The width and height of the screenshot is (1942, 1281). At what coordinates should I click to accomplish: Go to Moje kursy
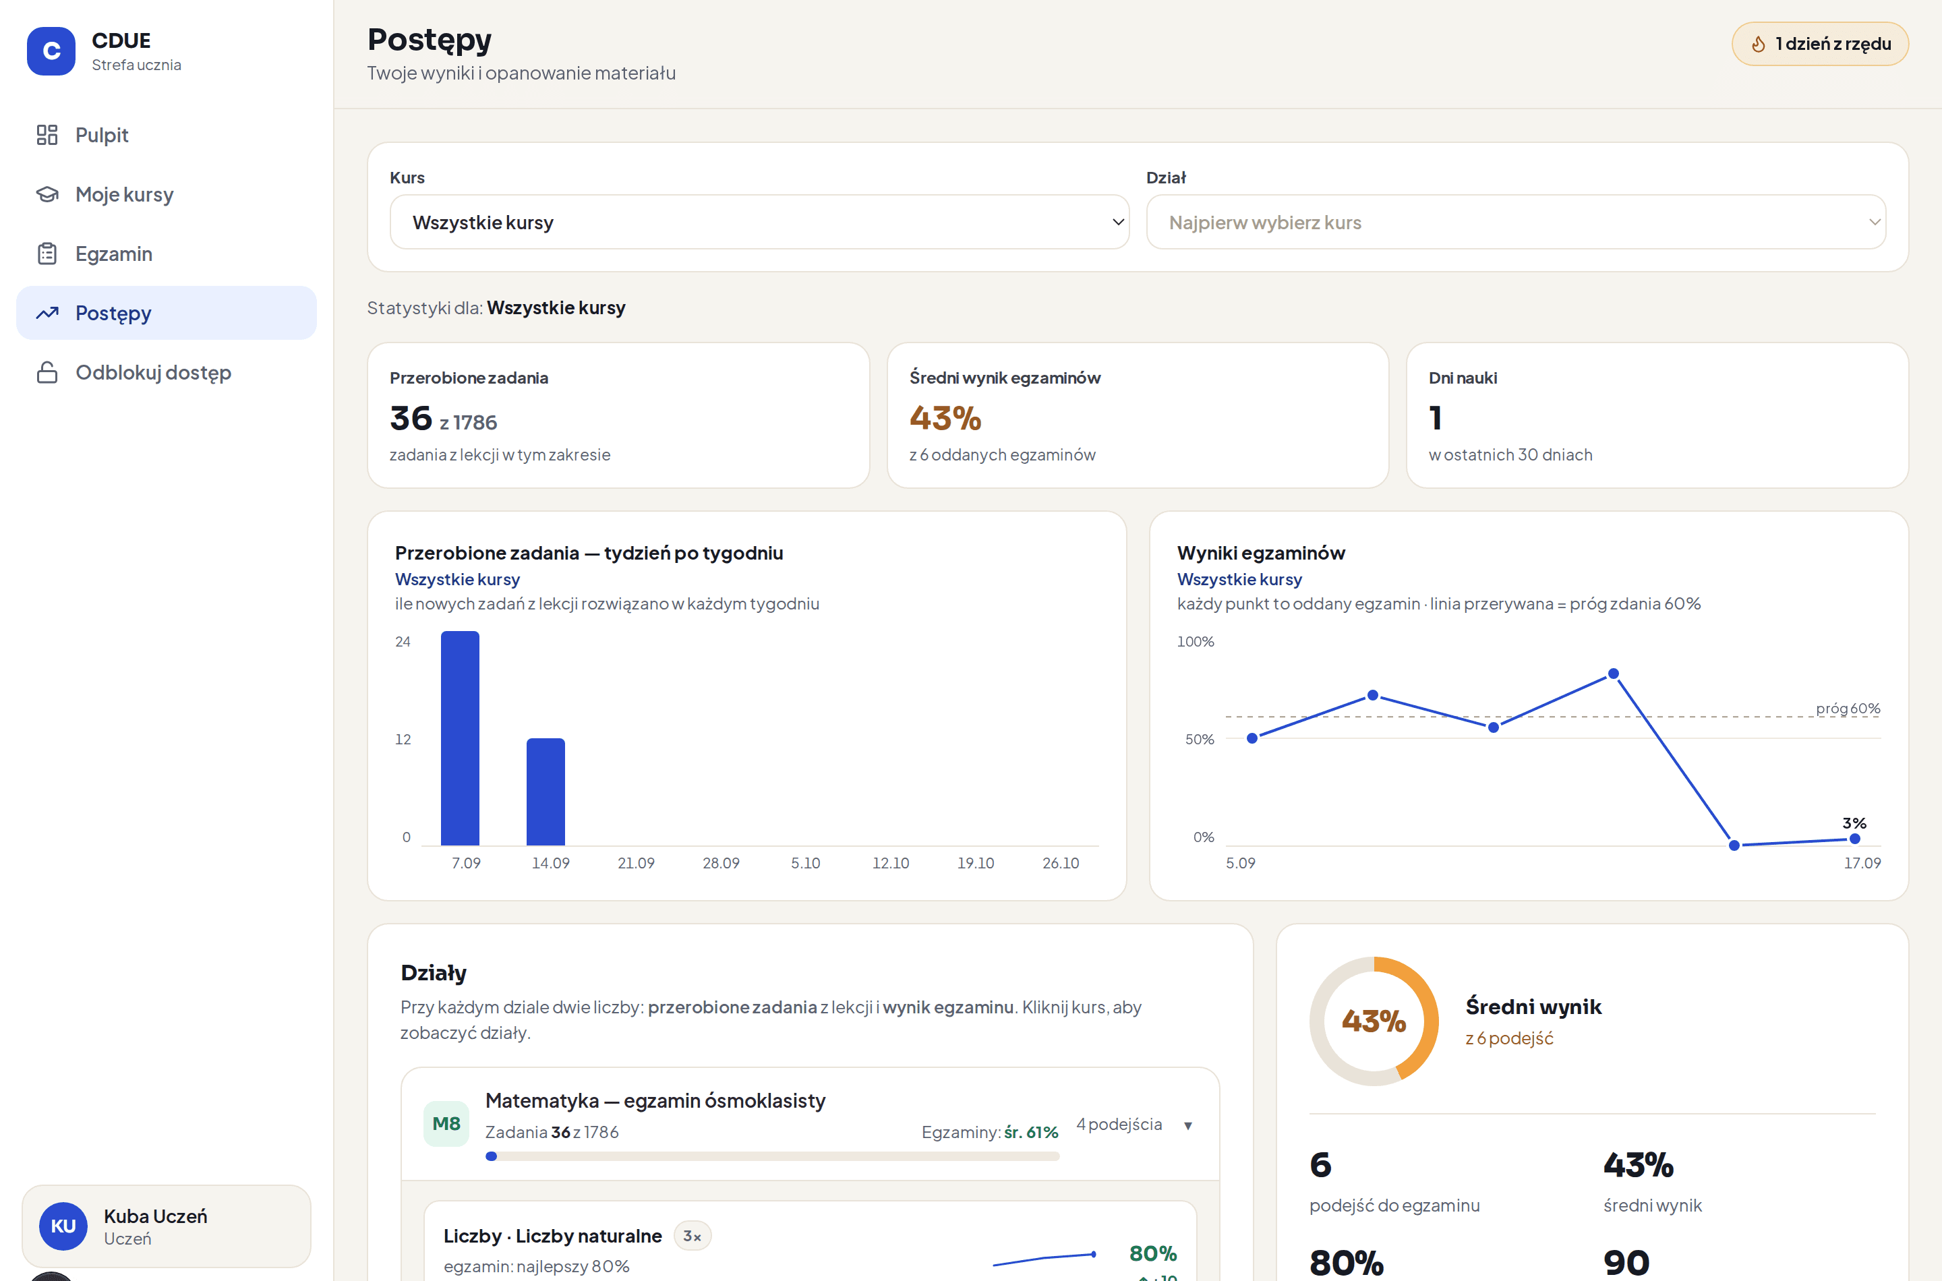coord(167,194)
